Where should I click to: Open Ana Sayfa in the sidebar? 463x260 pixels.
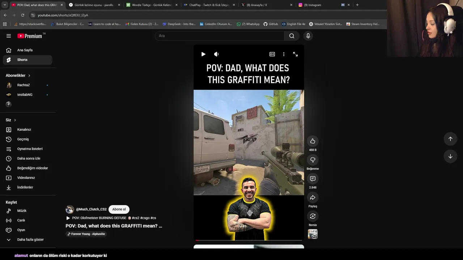tap(27, 50)
